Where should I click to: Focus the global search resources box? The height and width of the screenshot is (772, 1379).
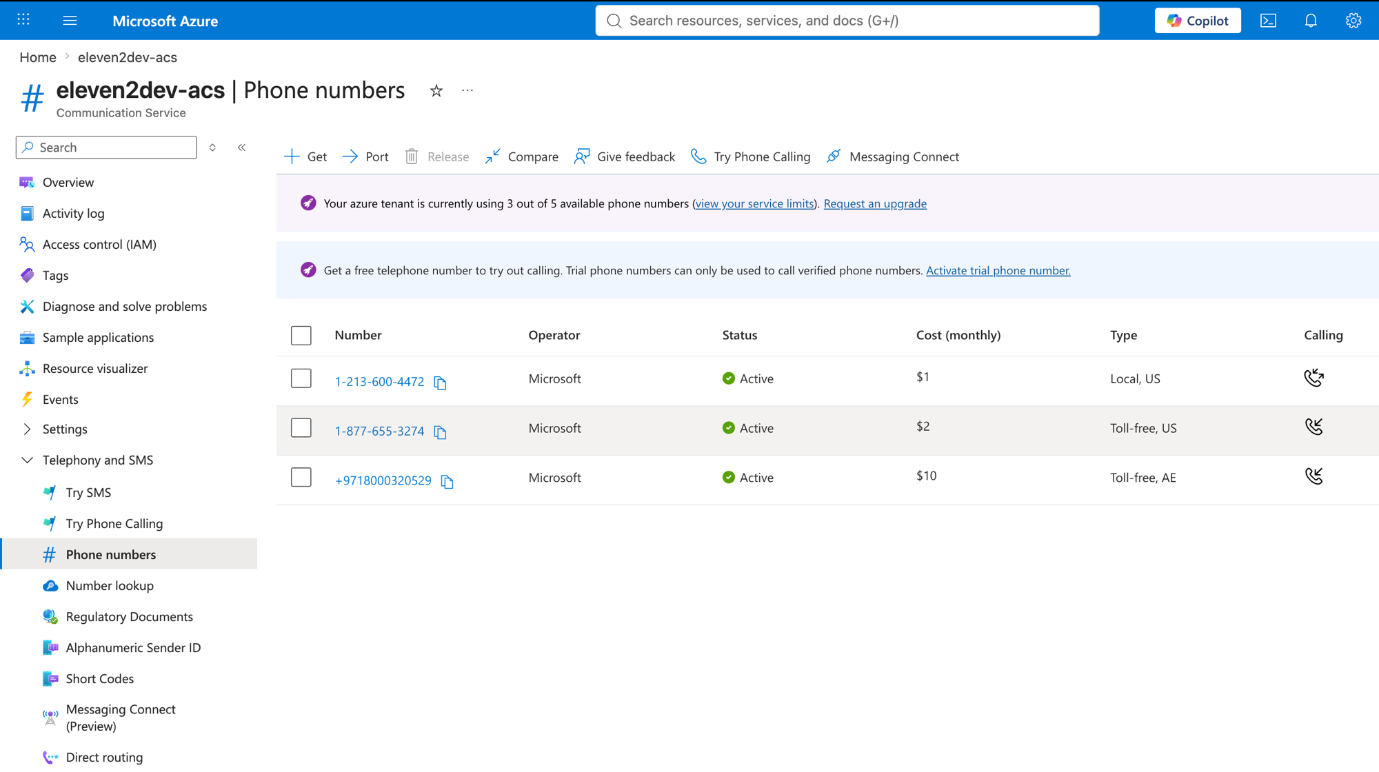point(847,21)
